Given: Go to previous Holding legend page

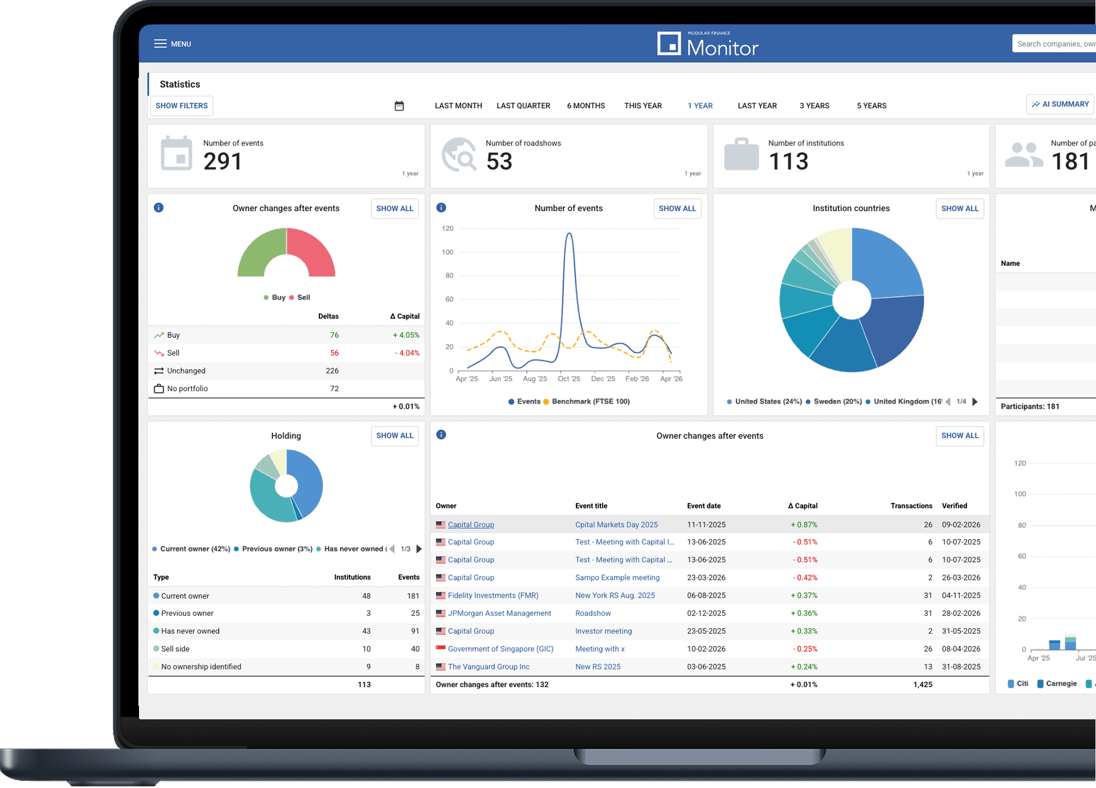Looking at the screenshot, I should point(392,549).
